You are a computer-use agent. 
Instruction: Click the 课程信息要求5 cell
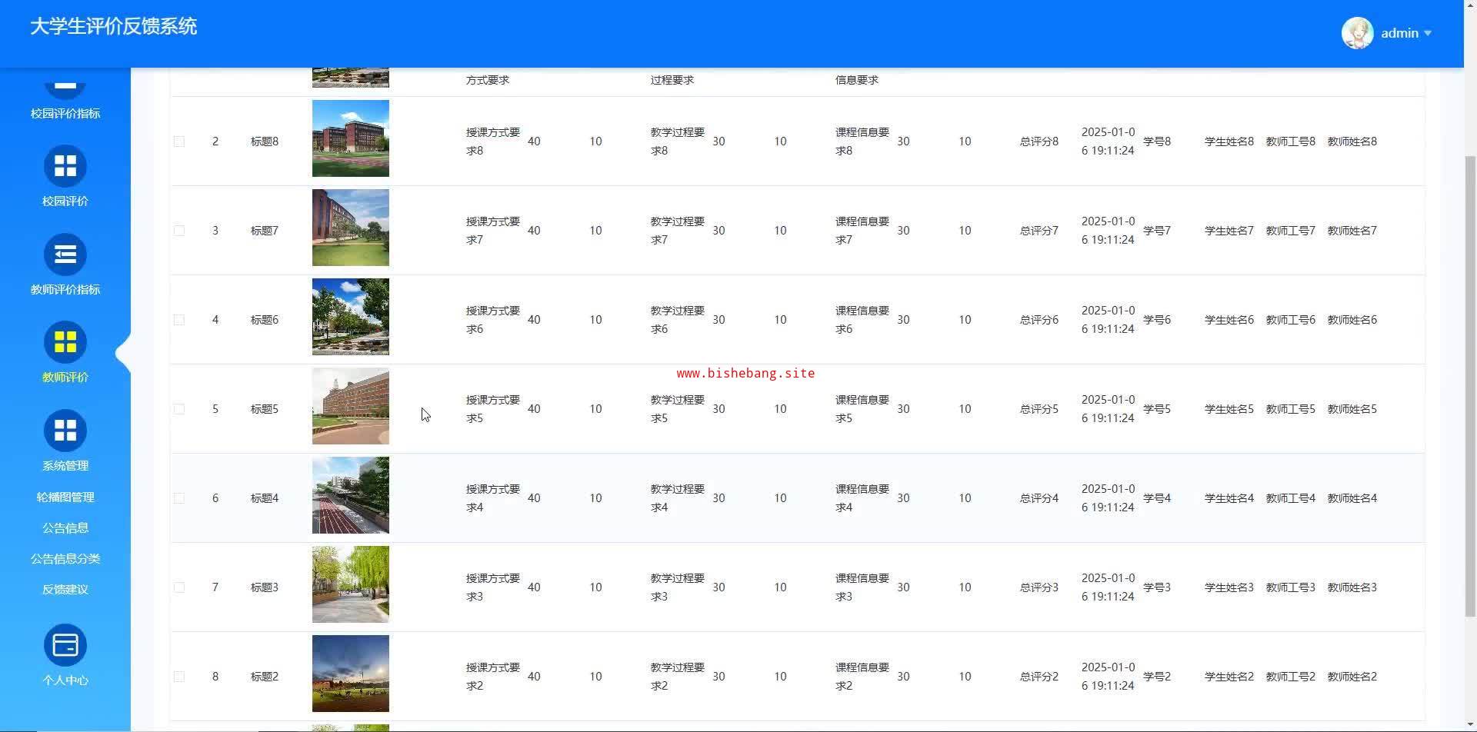[862, 409]
